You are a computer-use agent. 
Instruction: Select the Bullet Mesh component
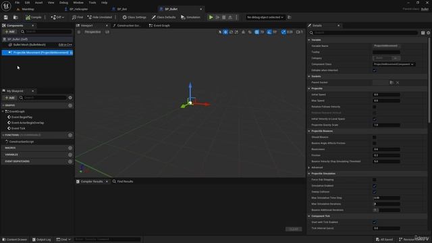tap(29, 45)
